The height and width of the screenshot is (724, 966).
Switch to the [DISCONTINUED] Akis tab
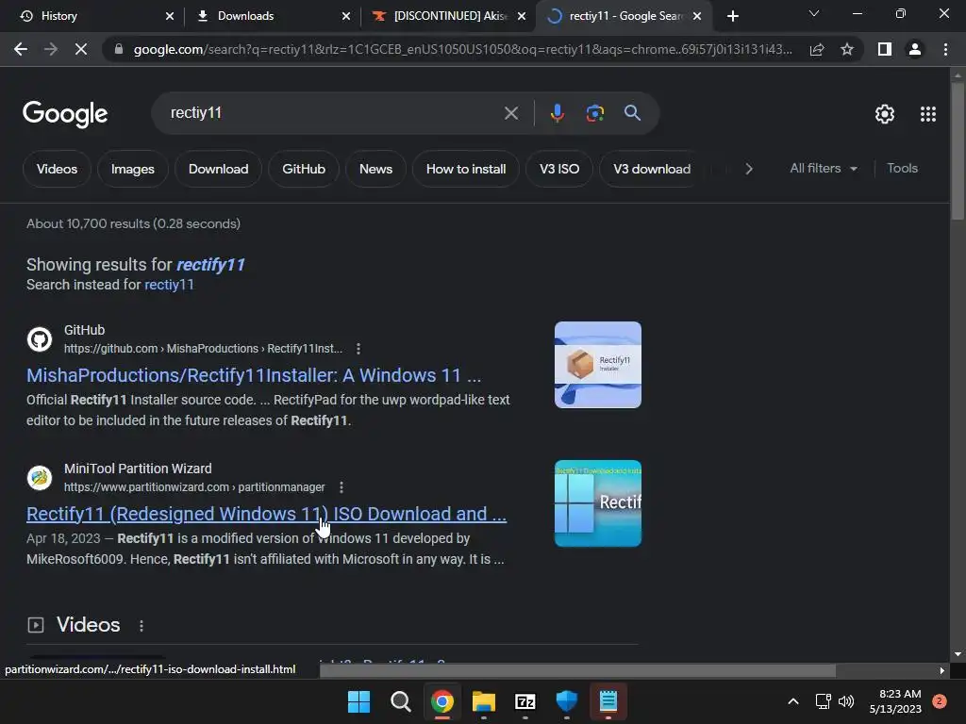click(446, 16)
